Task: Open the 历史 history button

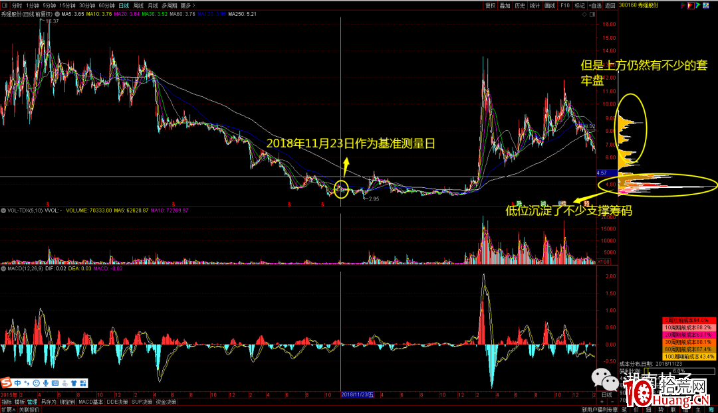Action: coord(520,5)
